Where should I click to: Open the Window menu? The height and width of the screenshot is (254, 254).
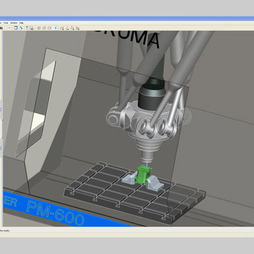click(14, 23)
